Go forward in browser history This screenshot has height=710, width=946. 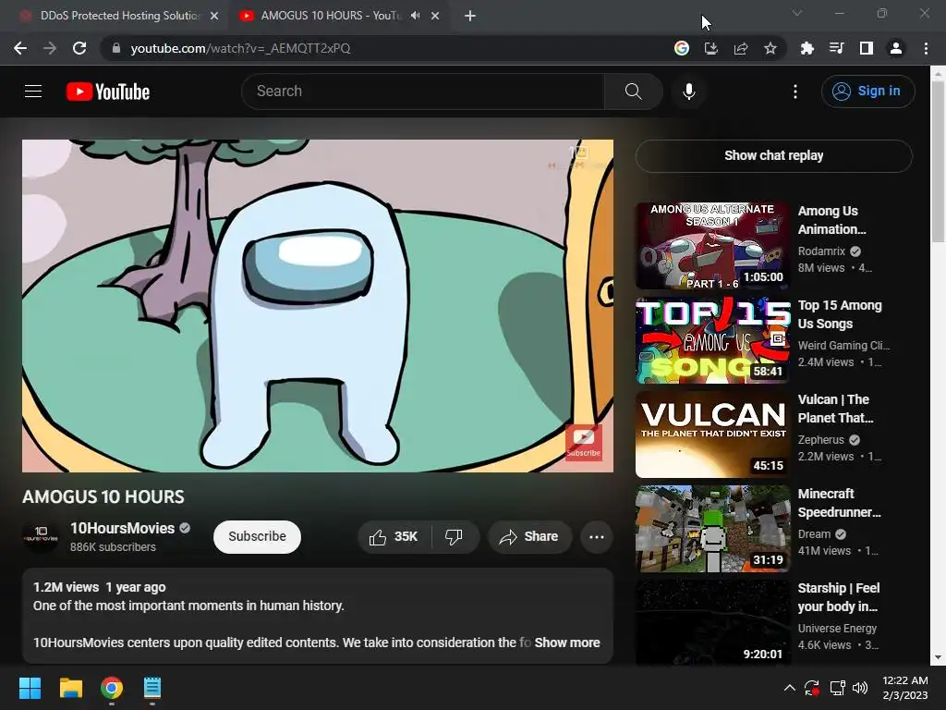tap(50, 48)
